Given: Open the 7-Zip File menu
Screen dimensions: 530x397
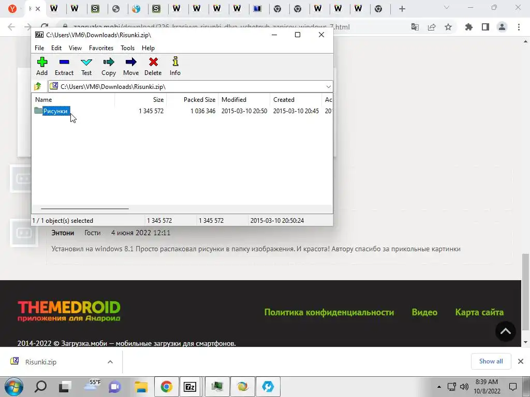Looking at the screenshot, I should [x=39, y=48].
